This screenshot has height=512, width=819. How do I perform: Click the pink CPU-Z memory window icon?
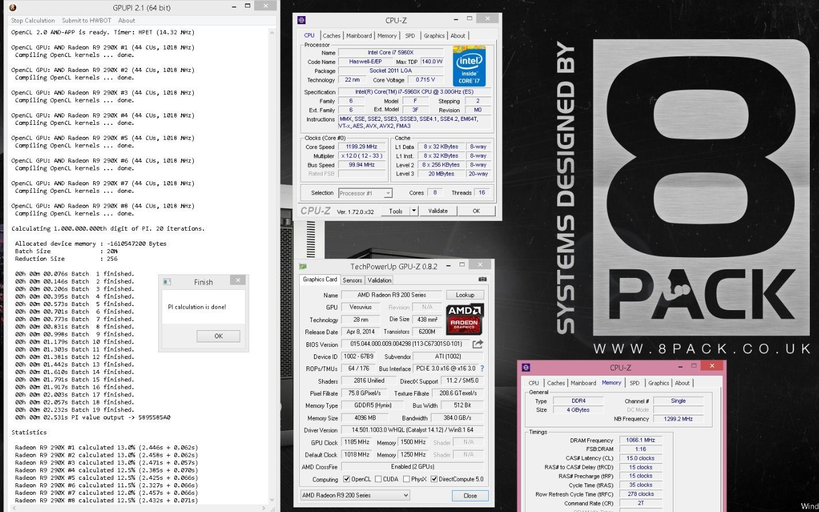coord(526,367)
